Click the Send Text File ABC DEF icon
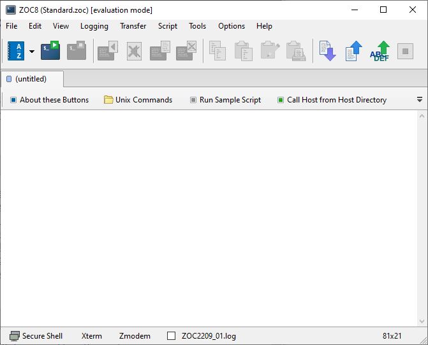 [380, 51]
